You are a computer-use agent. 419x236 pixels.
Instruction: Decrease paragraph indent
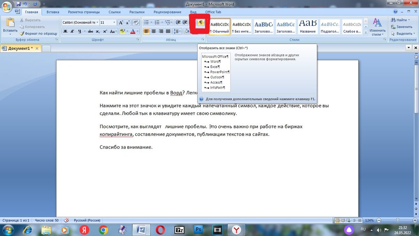[178, 22]
